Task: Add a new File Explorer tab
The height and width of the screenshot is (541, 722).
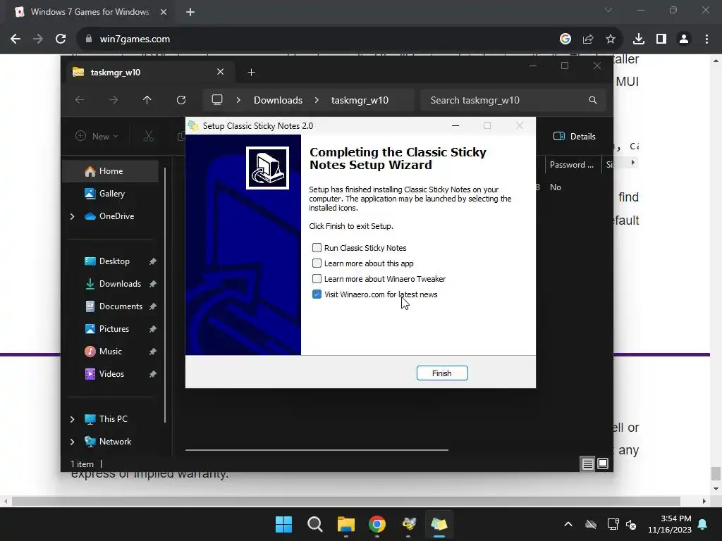Action: 252,73
